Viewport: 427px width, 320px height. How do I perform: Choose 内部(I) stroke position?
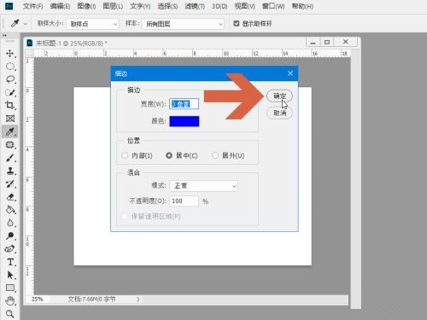click(137, 155)
